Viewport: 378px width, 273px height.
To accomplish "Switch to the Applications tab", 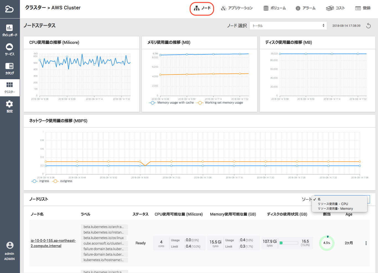I will click(x=237, y=8).
